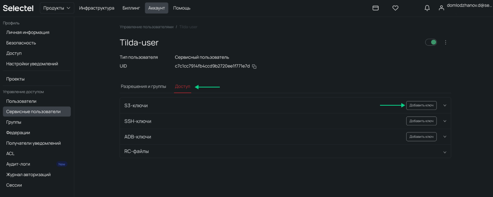Open the three-dot menu for Tilda-user
The height and width of the screenshot is (197, 493).
(x=445, y=42)
